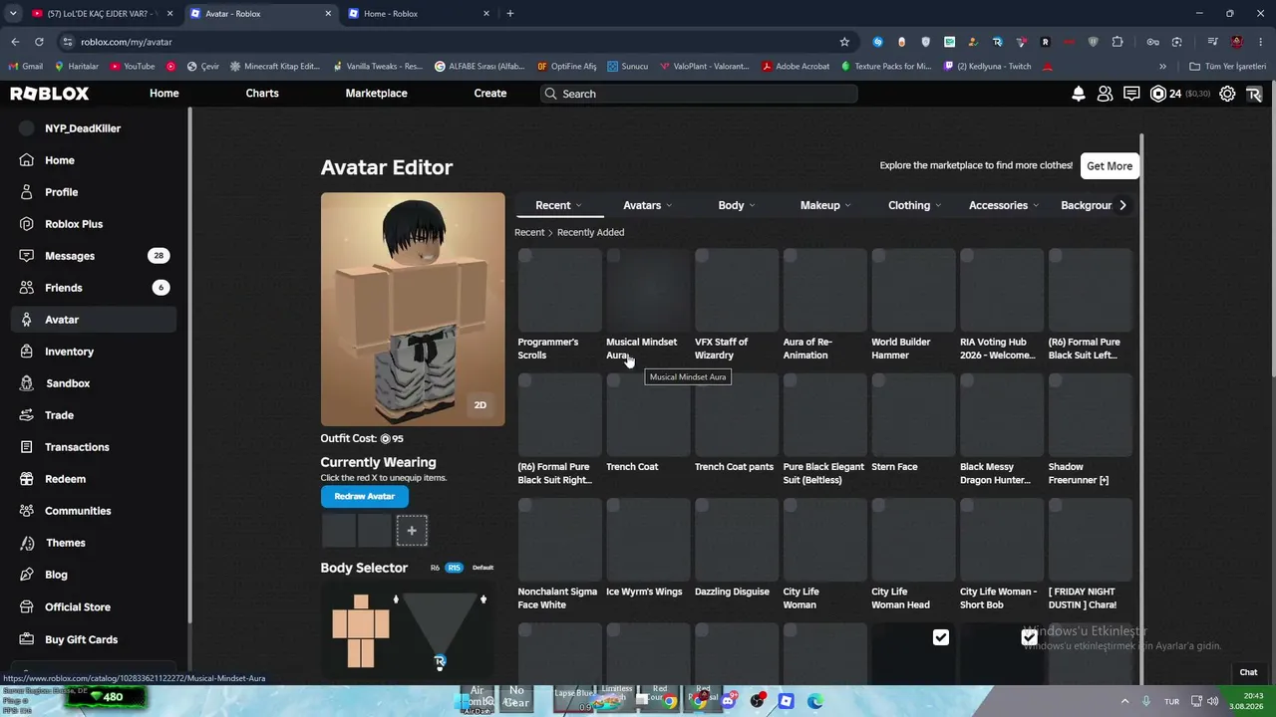Select the Trench Coat item thumbnail

click(648, 414)
